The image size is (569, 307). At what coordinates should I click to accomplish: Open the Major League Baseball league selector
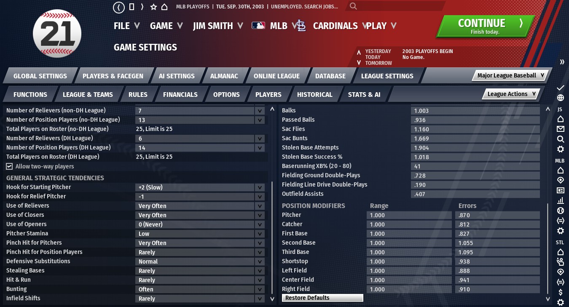click(x=511, y=75)
